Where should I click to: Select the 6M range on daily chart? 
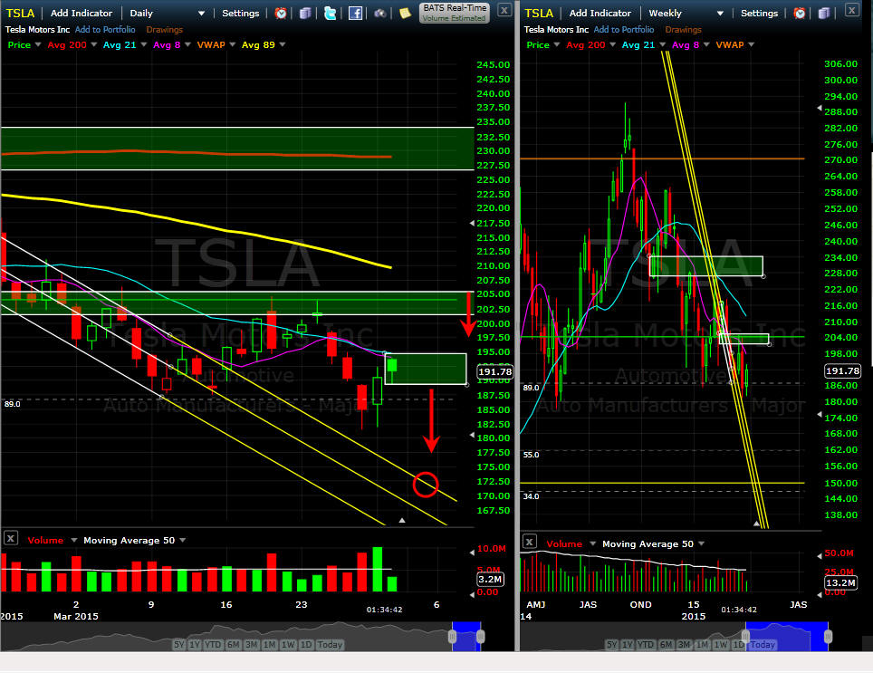[x=234, y=645]
